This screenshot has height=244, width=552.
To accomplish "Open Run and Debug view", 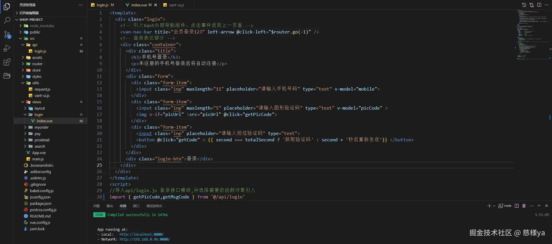I will (7, 48).
